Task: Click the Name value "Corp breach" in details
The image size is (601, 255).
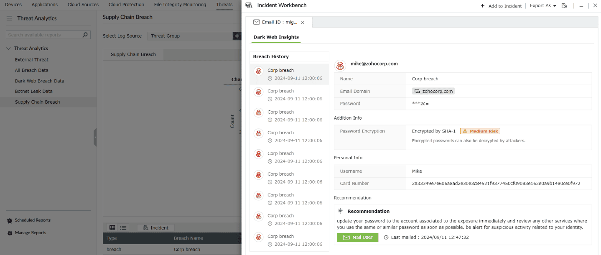Action: (425, 79)
